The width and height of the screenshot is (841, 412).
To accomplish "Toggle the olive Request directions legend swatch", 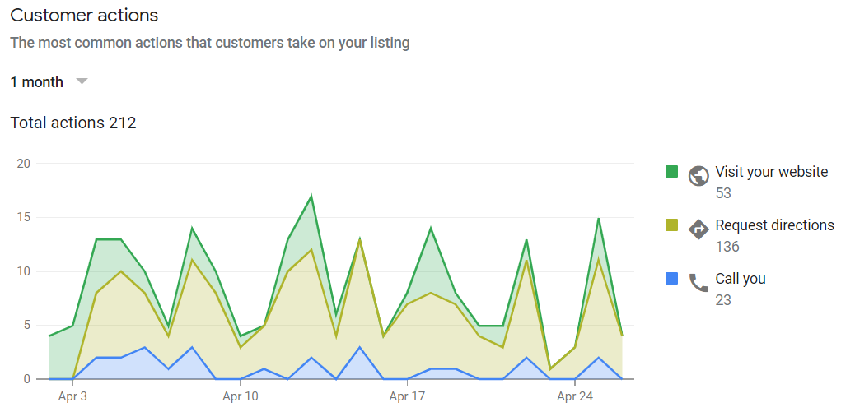I will 671,225.
